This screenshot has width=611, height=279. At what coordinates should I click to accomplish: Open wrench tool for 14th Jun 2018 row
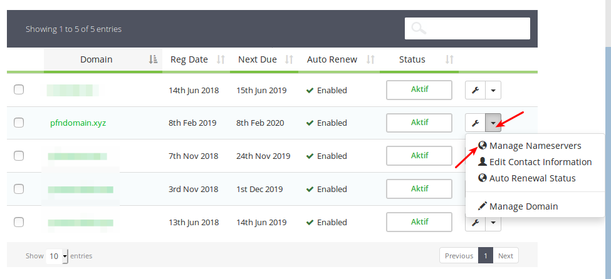(476, 90)
